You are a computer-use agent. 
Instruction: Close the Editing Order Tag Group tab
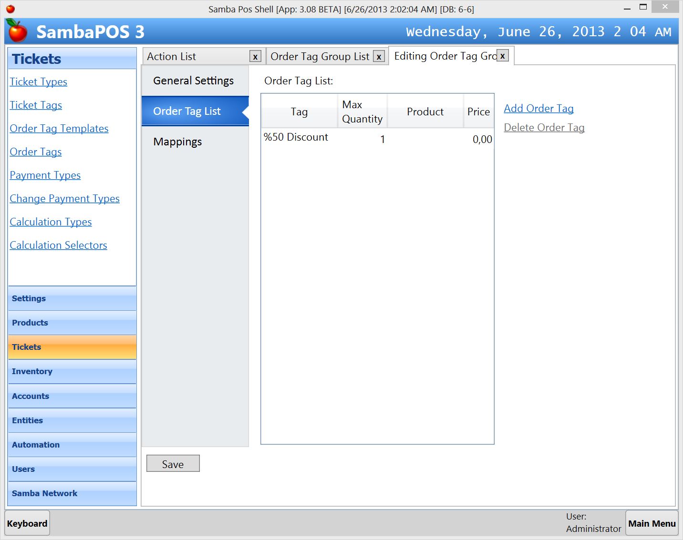point(502,56)
